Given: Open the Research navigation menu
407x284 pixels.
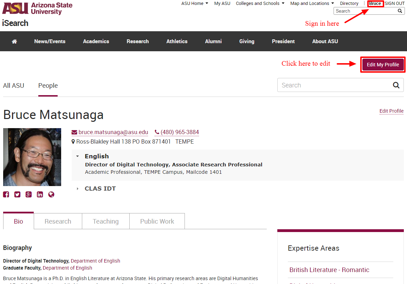Looking at the screenshot, I should 137,41.
